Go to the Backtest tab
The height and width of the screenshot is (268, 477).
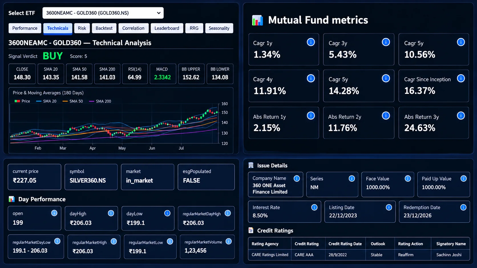pyautogui.click(x=104, y=28)
